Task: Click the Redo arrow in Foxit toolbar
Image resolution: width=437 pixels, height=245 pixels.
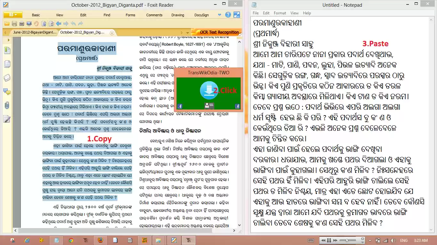Action: coord(81,24)
